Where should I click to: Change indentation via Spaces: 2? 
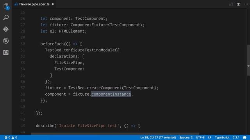(x=186, y=137)
